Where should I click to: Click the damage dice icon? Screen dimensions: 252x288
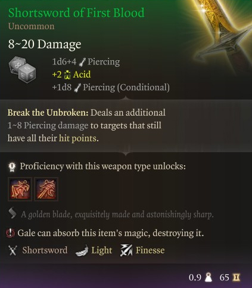(22, 70)
